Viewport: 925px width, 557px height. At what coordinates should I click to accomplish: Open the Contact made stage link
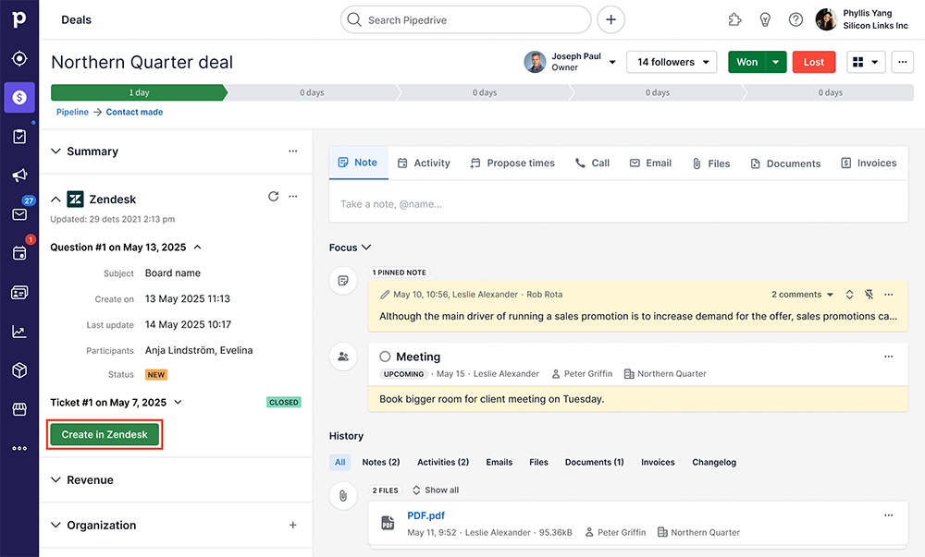pyautogui.click(x=134, y=112)
